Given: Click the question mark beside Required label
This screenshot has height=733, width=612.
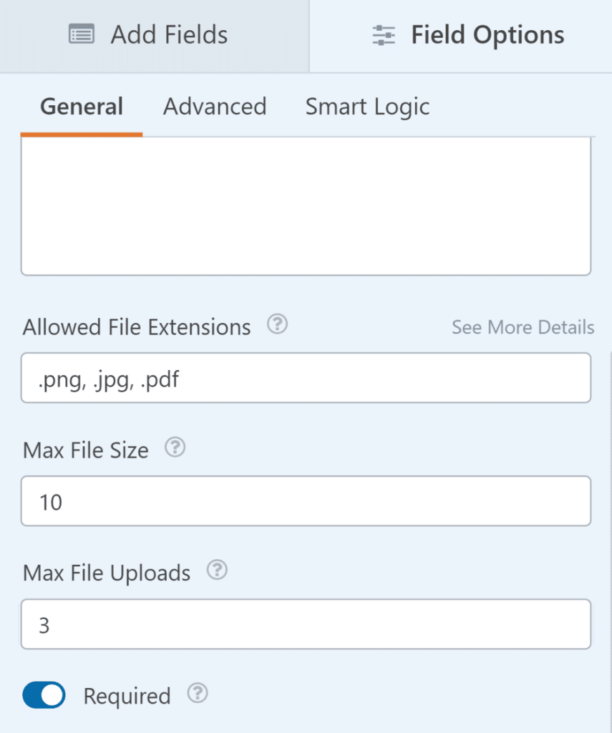Looking at the screenshot, I should click(197, 693).
